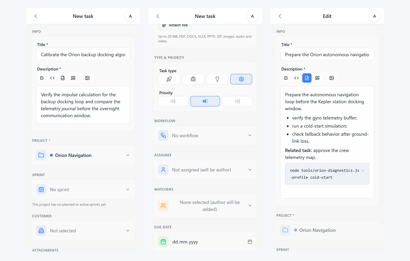Click the sprint calendar icon beside No sprint
Screen dimensions: 410x261
pos(41,189)
